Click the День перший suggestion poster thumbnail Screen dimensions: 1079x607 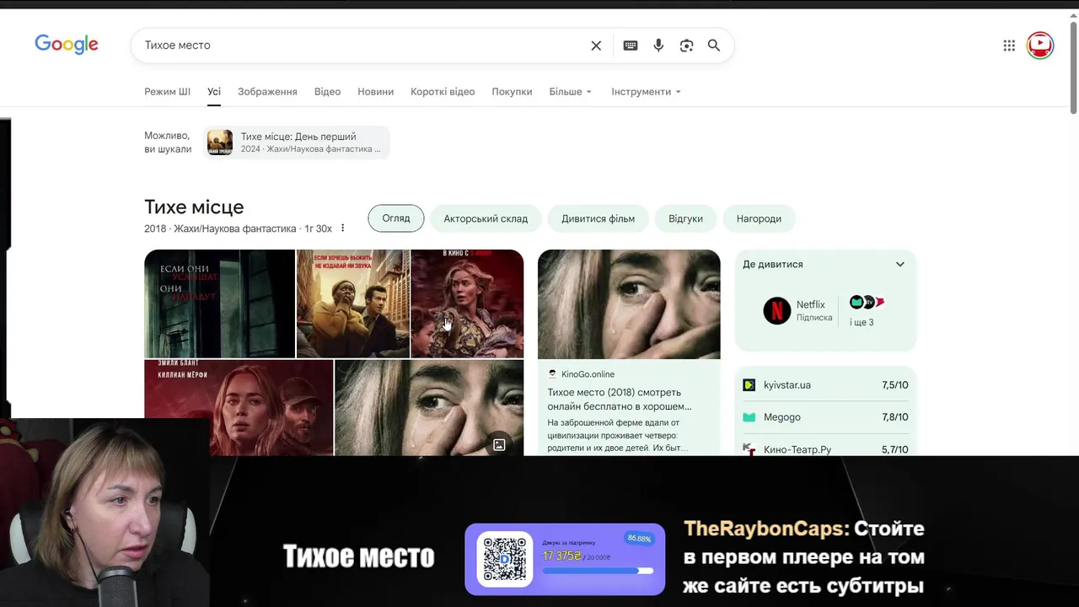(x=220, y=142)
